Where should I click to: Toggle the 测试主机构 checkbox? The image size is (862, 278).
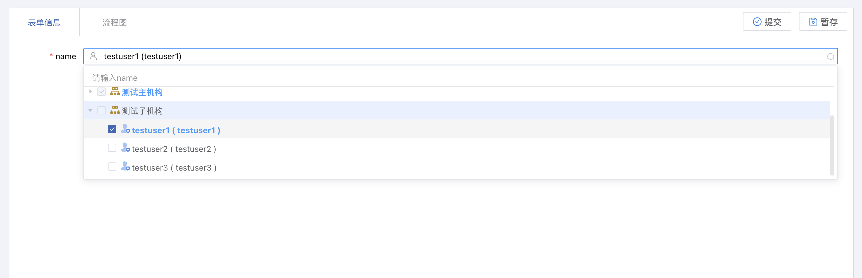click(x=102, y=92)
